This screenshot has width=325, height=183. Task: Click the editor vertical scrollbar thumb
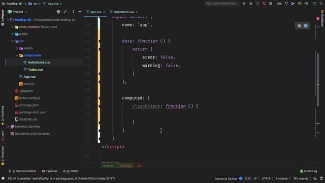[x=318, y=79]
